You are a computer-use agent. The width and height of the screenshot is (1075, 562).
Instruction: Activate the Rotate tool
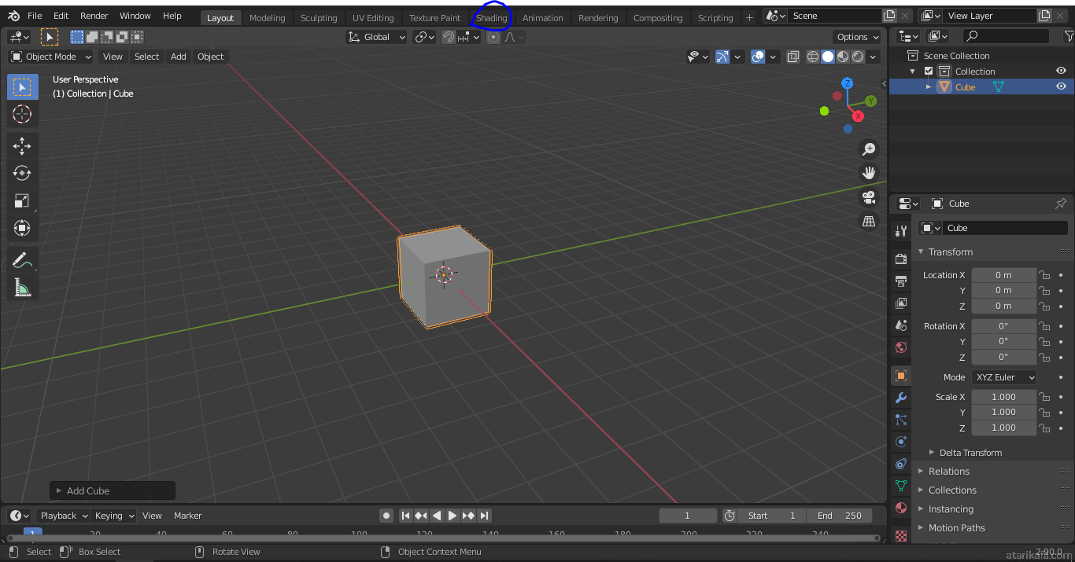coord(22,174)
